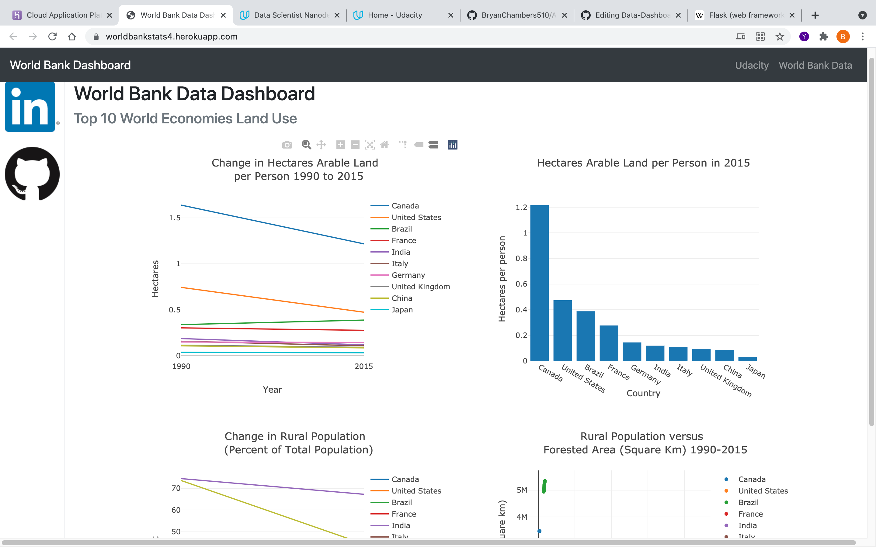Switch to show closest data on hover
Screen dimensions: 876x547
coord(419,144)
